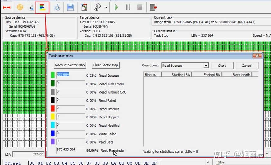This screenshot has height=165, width=271.
Task: Click the small device-with-blue-dot toolbar icon
Action: tap(31, 7)
